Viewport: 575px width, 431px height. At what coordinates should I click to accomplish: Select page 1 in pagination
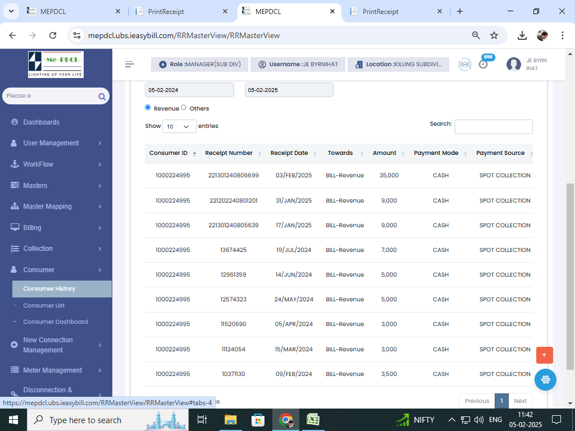coord(501,401)
